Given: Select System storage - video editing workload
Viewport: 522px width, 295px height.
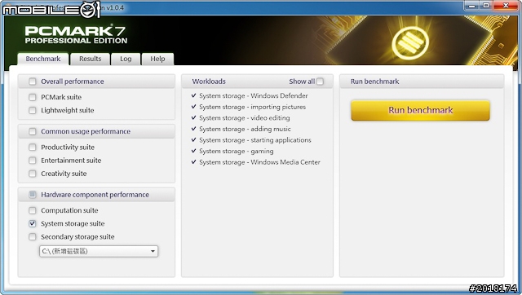Looking at the screenshot, I should pyautogui.click(x=245, y=118).
